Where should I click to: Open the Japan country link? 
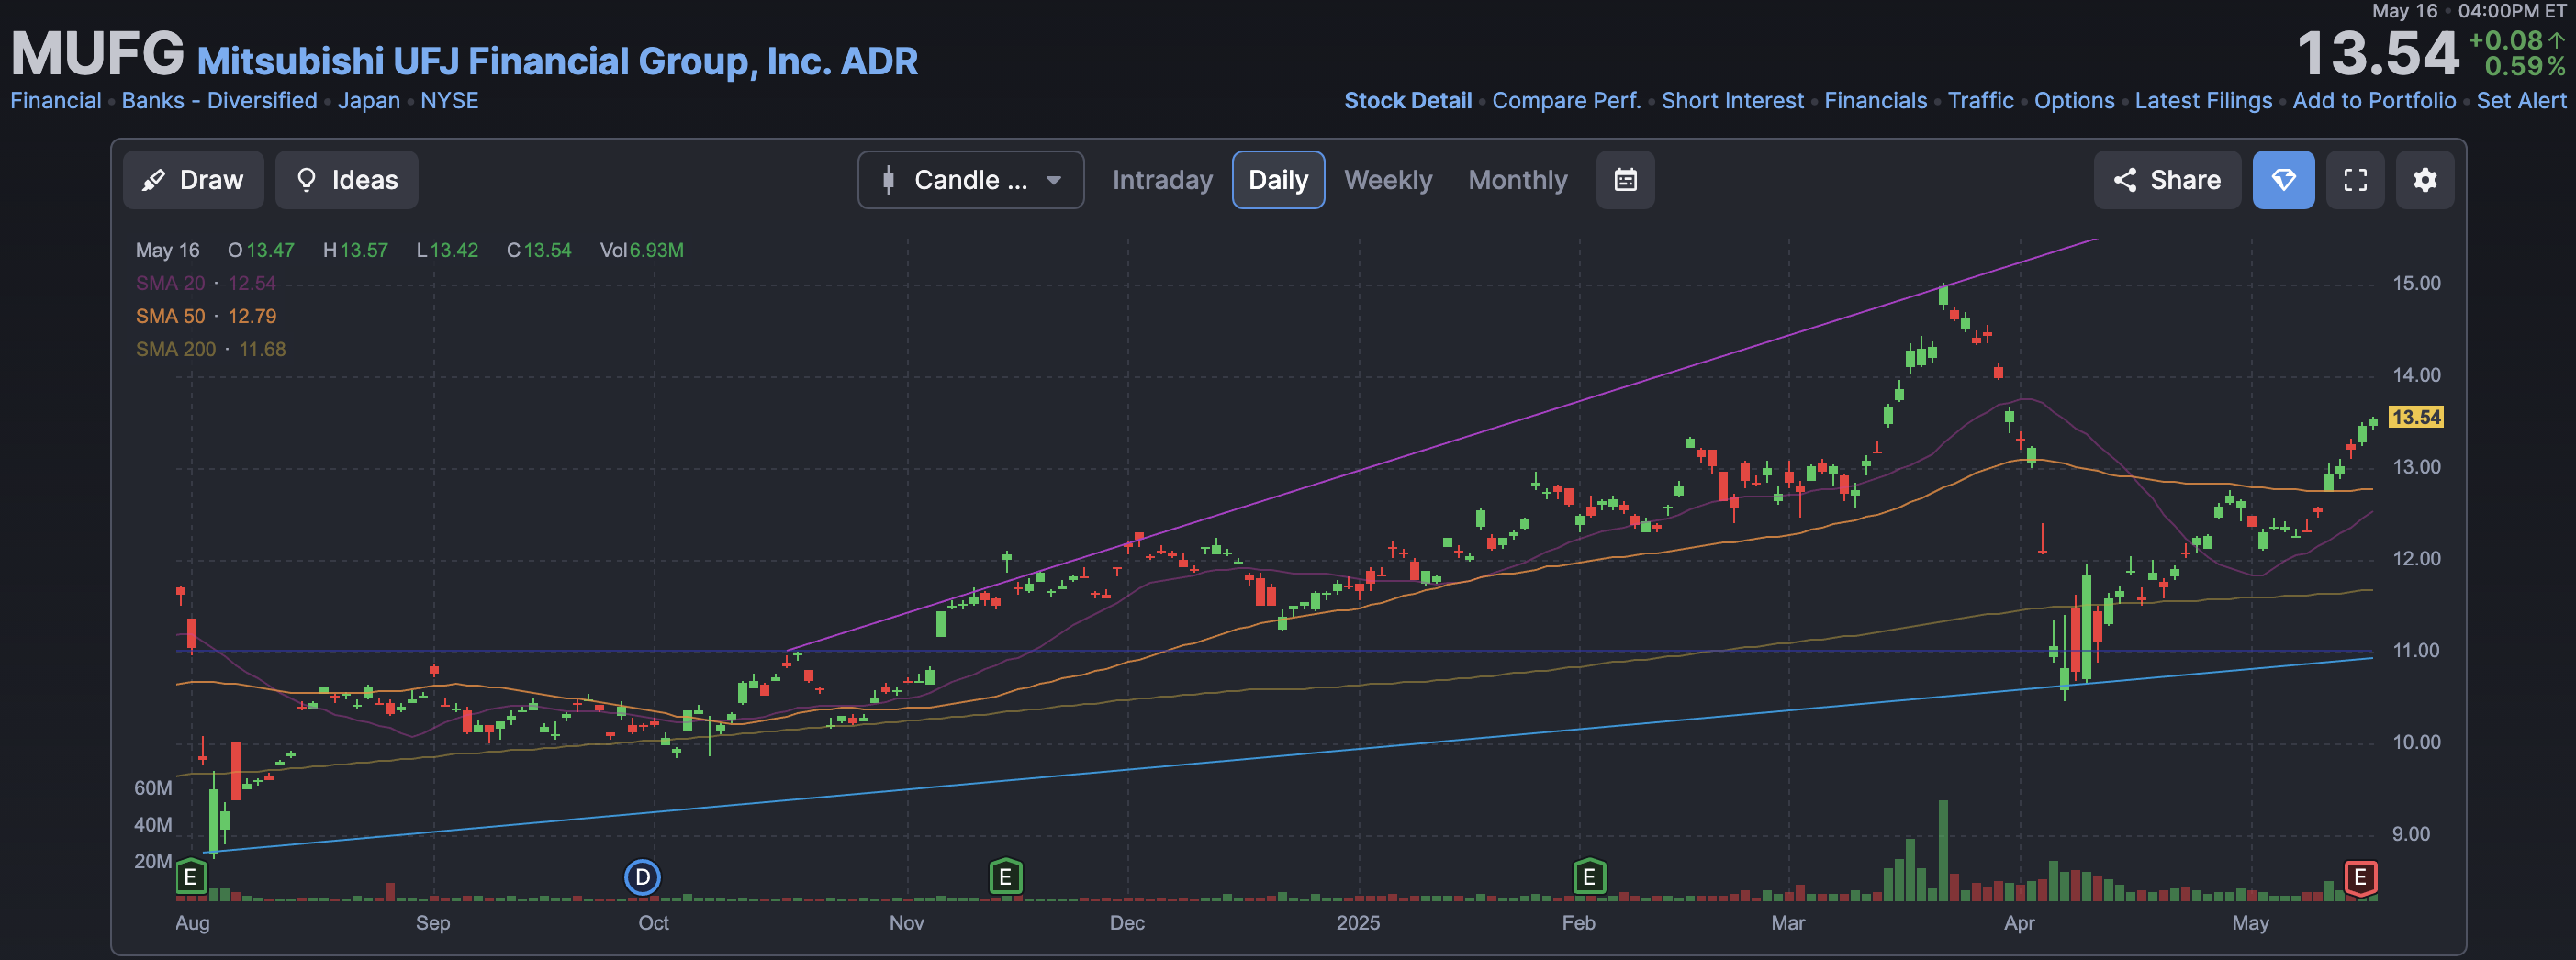(x=368, y=101)
